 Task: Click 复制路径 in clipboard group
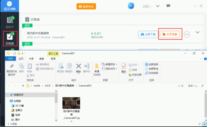coord(43,65)
